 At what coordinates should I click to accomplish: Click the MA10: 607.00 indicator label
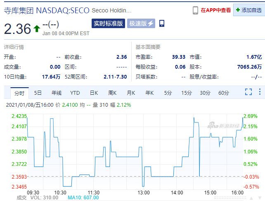(x=83, y=198)
